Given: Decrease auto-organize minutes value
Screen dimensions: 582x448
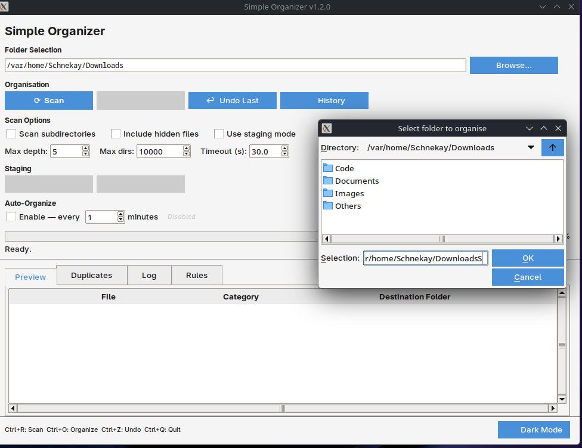Looking at the screenshot, I should point(120,219).
